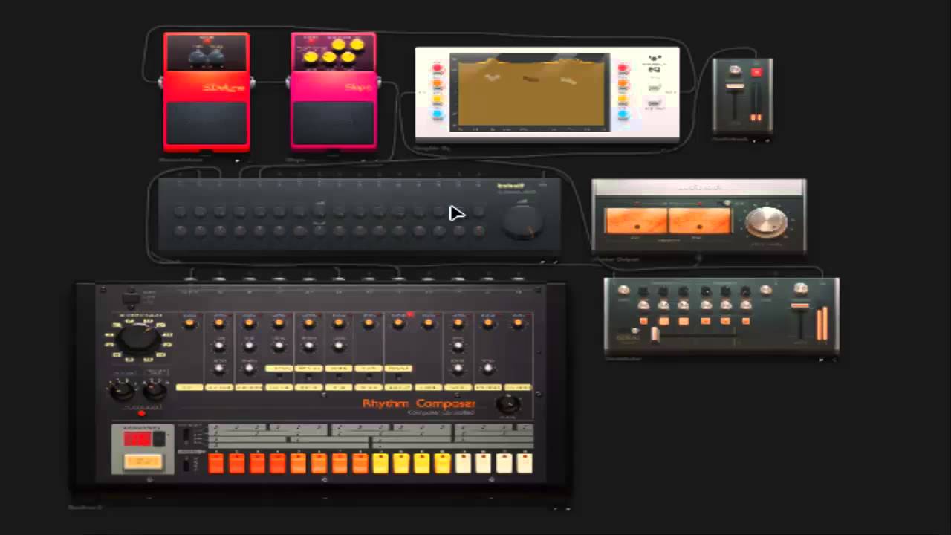Screen dimensions: 951x535
Task: Click the small red button under the two black knobs
Action: pos(142,413)
